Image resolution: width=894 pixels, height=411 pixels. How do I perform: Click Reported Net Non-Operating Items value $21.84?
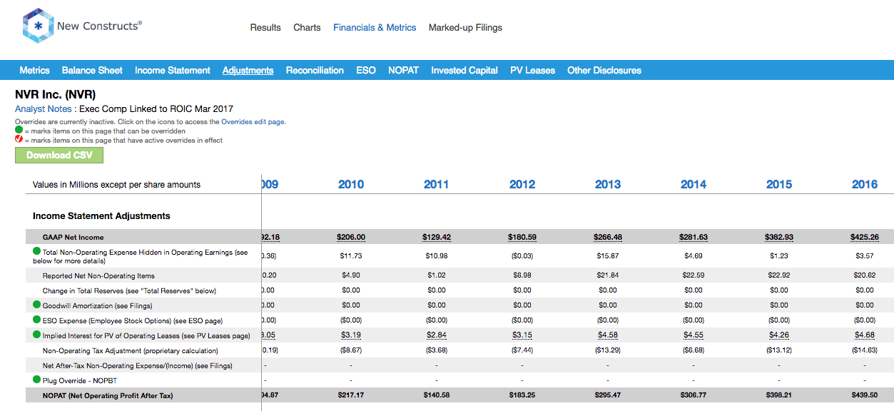coord(608,275)
